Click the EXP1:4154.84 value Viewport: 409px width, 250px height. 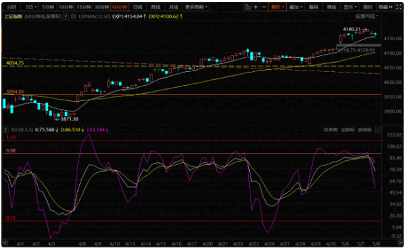[129, 16]
